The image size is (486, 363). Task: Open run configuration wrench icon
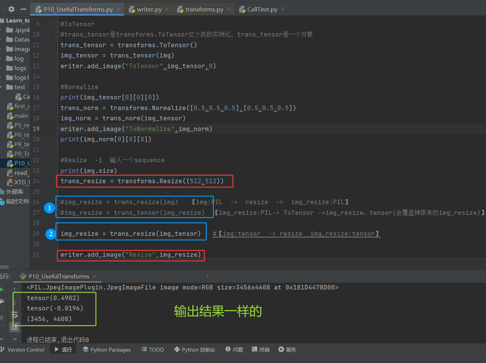[1, 301]
